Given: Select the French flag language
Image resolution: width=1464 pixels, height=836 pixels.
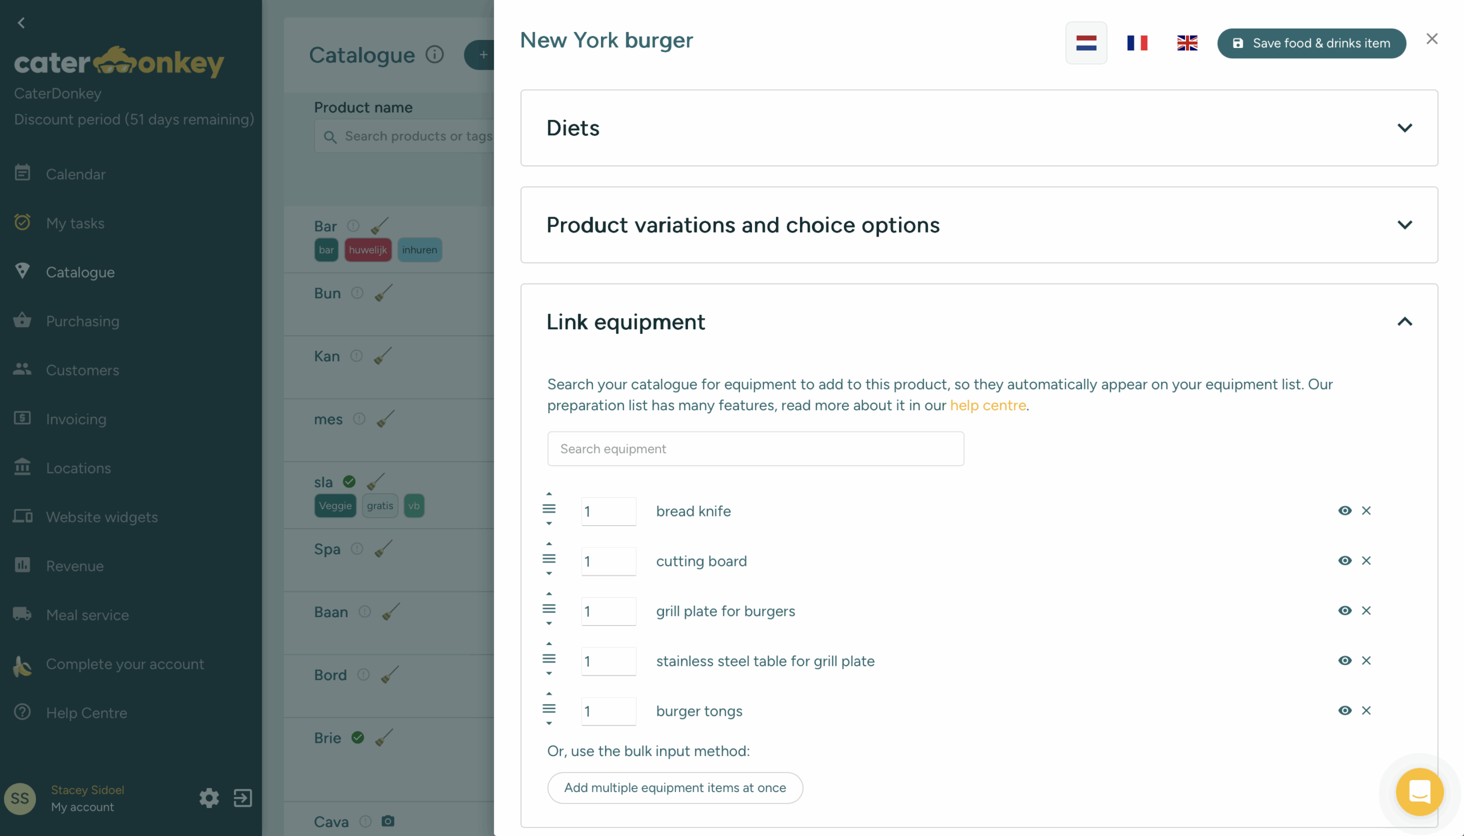Looking at the screenshot, I should tap(1136, 43).
